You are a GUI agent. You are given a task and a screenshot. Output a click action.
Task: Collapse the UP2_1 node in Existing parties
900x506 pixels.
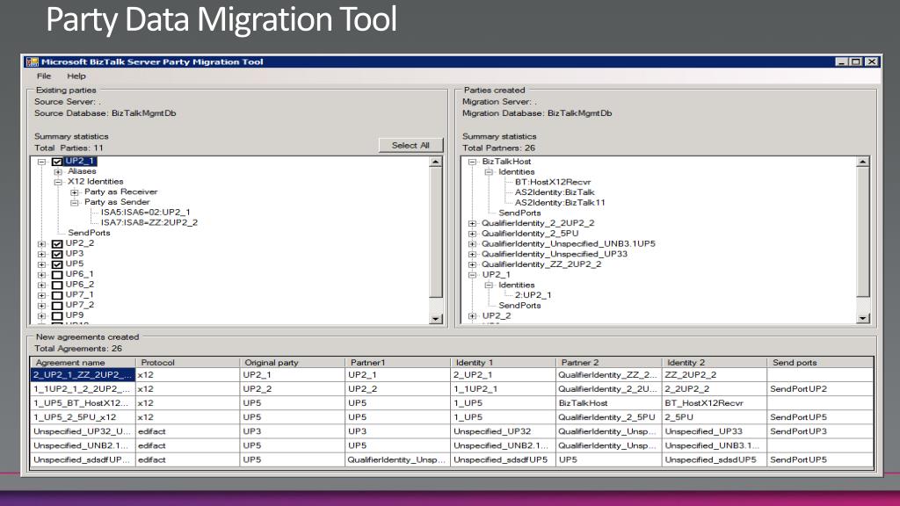coord(41,162)
